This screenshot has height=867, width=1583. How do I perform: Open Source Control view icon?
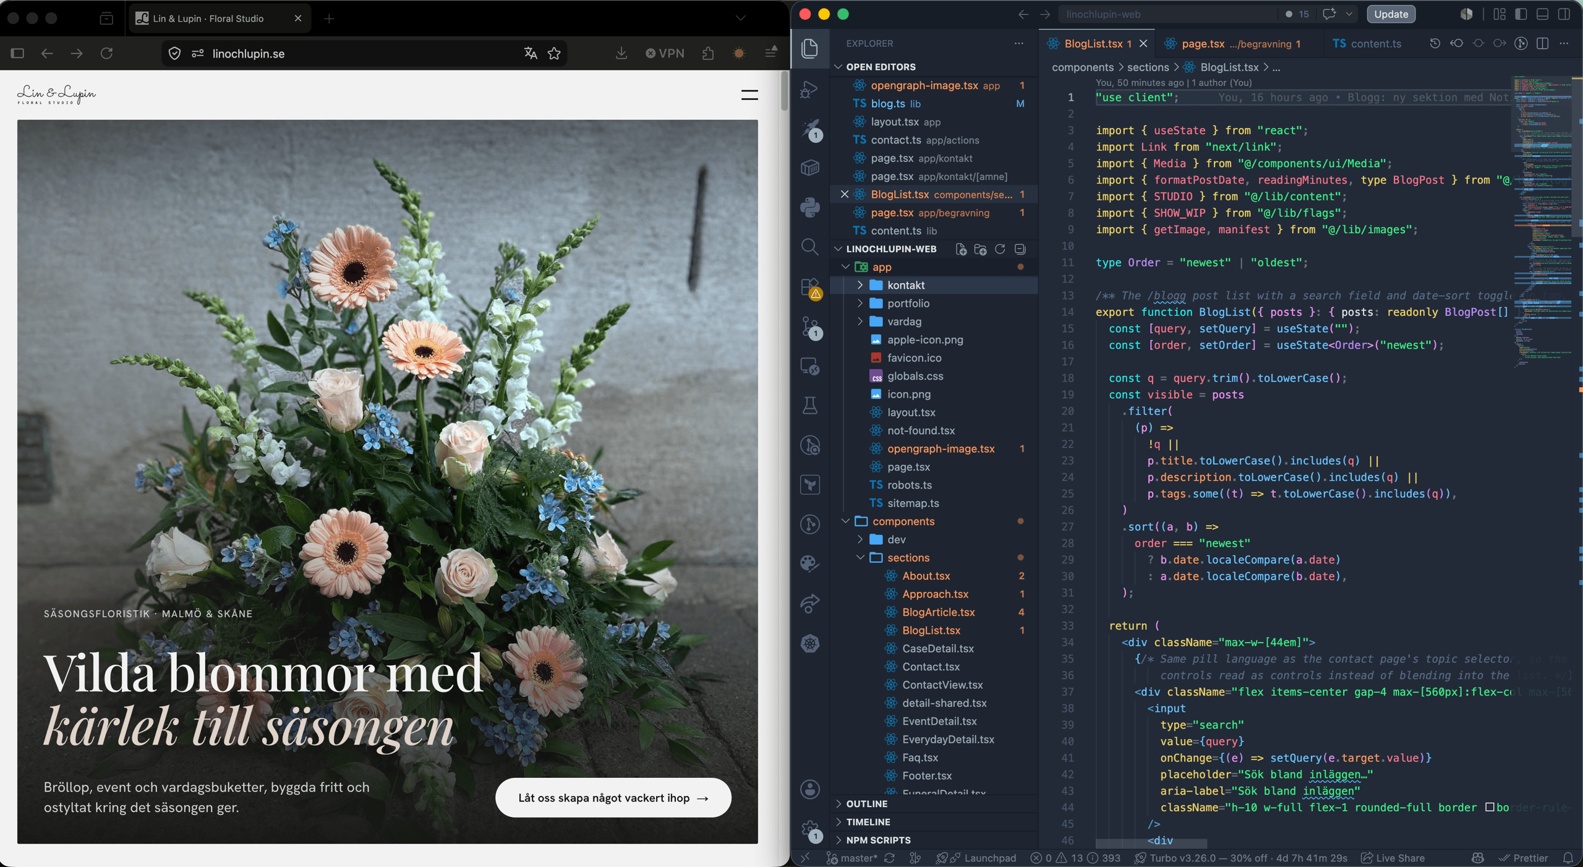tap(810, 327)
